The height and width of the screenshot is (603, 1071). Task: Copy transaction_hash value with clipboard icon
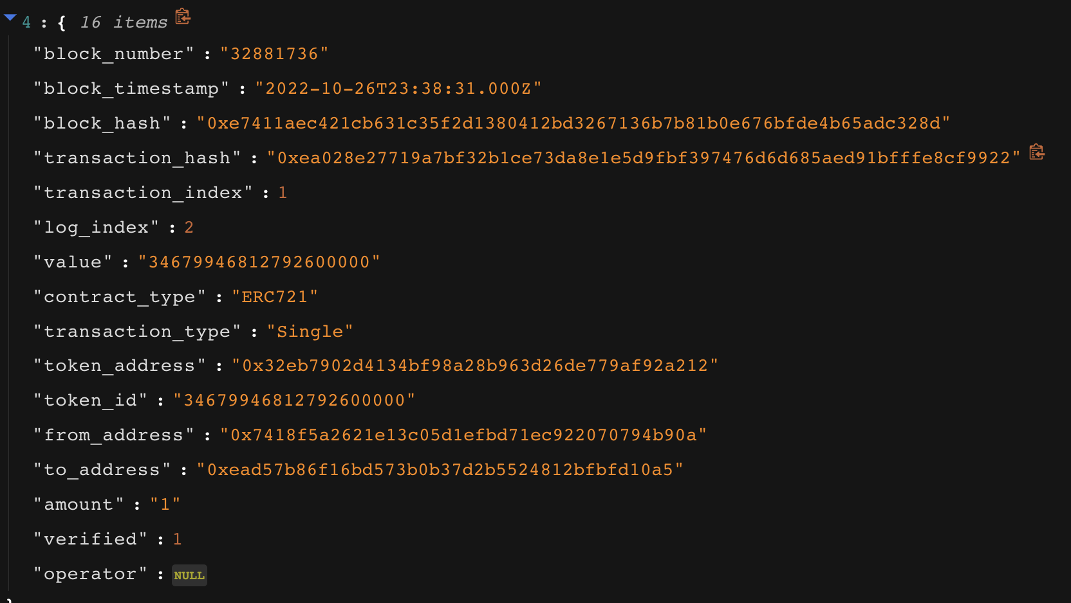click(x=1036, y=152)
